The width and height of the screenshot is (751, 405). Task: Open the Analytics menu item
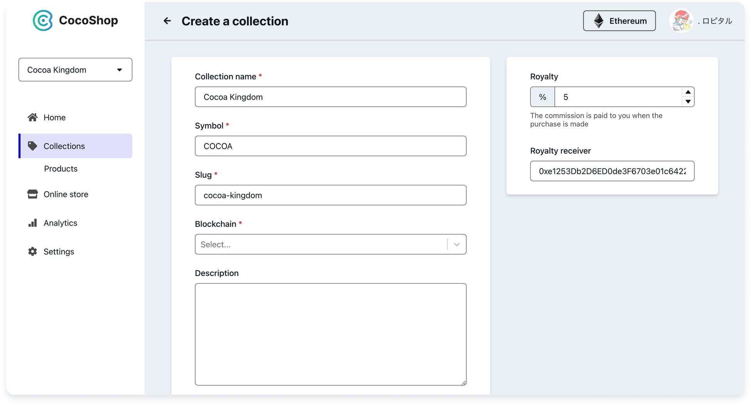[60, 223]
